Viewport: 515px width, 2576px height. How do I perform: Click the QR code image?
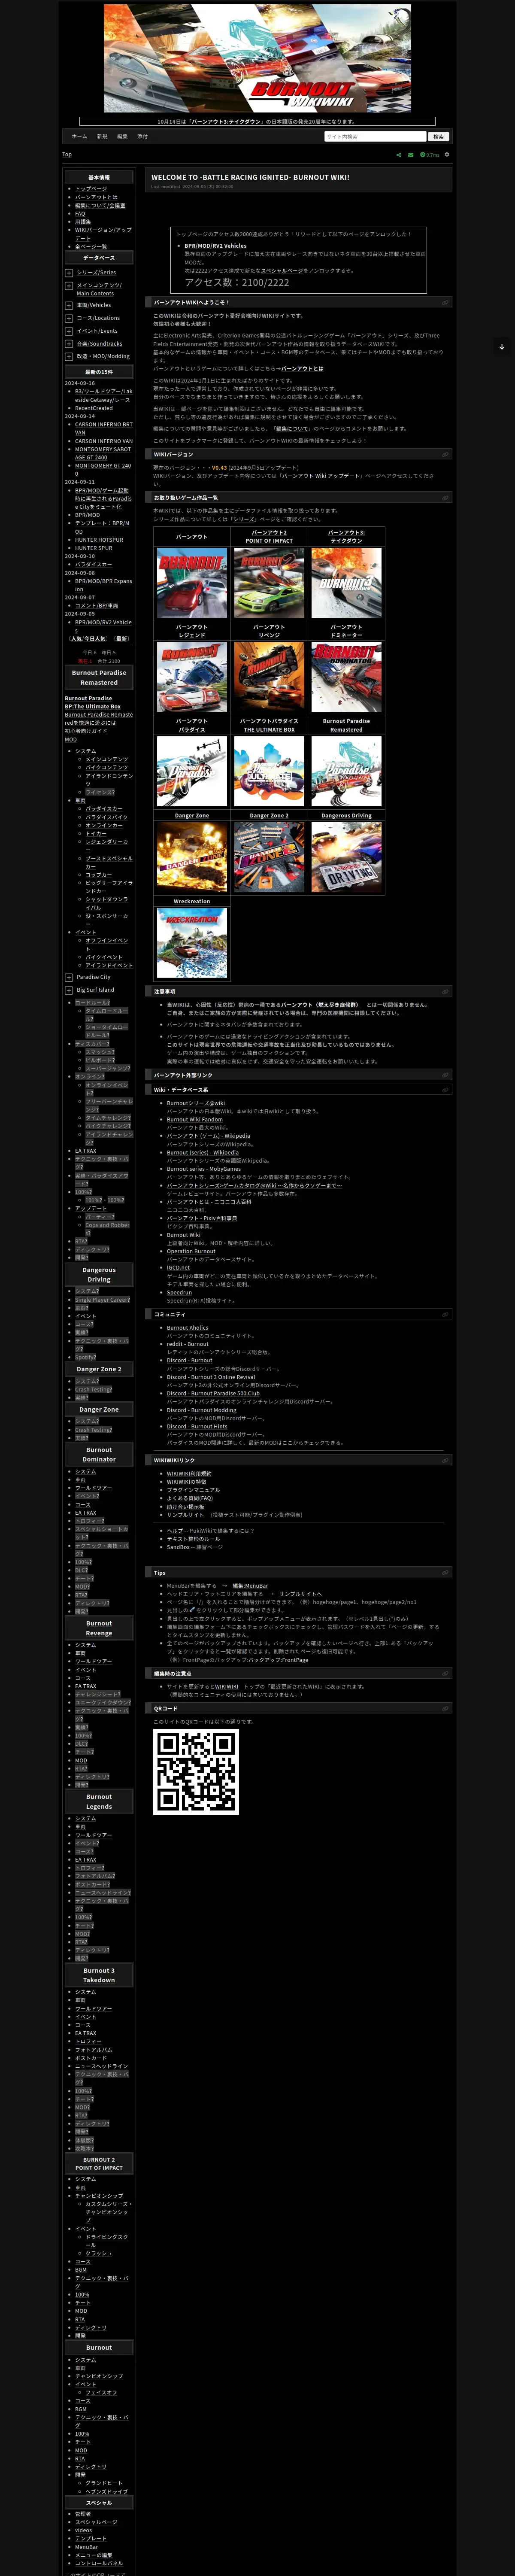pyautogui.click(x=196, y=1772)
